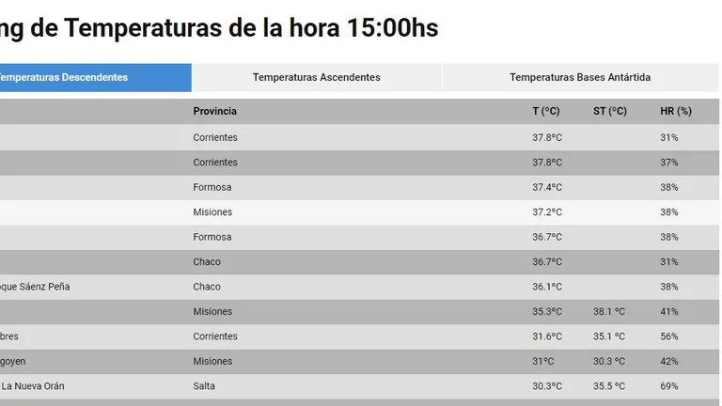Click the HR (%) column header
The image size is (722, 406).
676,112
